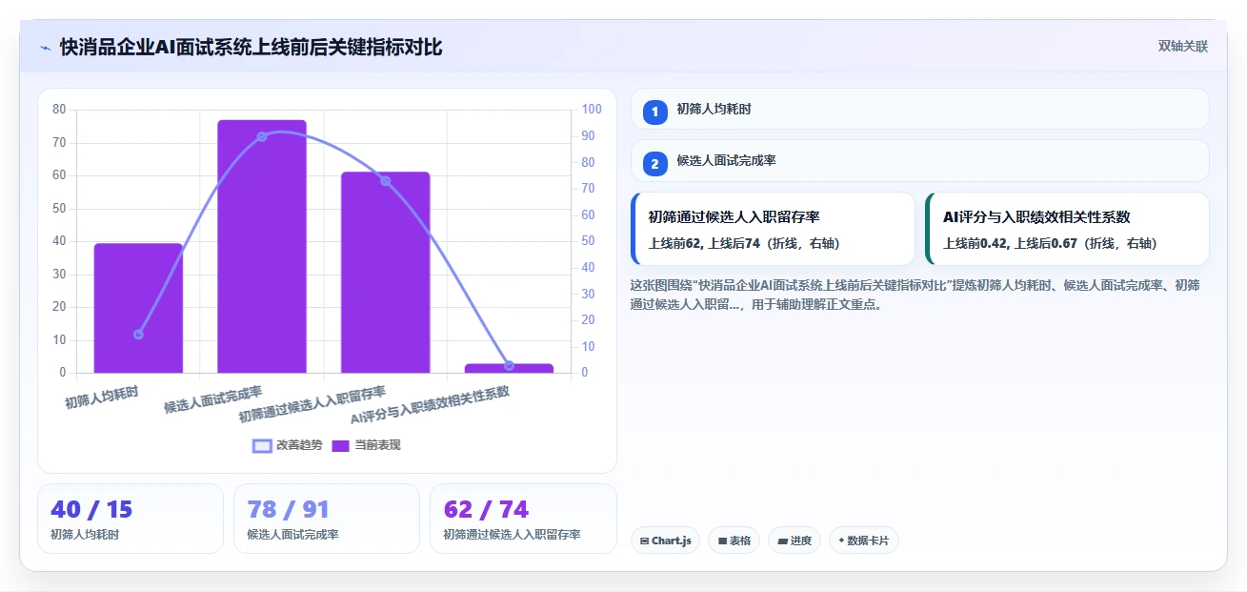Viewport: 1247px width, 592px height.
Task: Click the 改善趋势 legend color box
Action: point(263,445)
